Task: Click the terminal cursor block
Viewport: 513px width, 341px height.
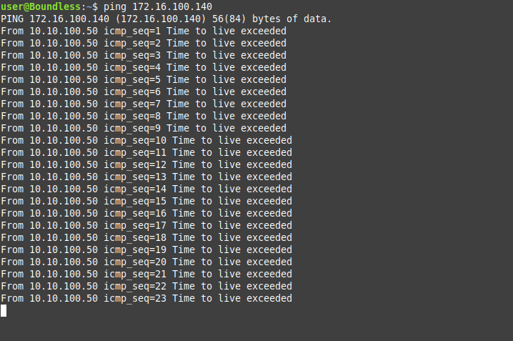Action: (x=4, y=310)
